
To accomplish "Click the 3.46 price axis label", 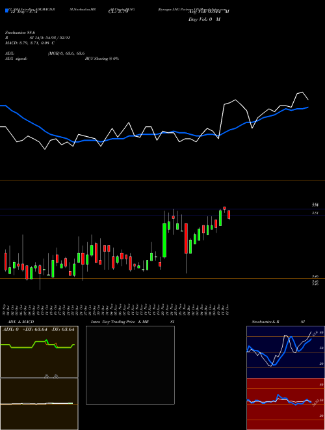I will coord(315,276).
